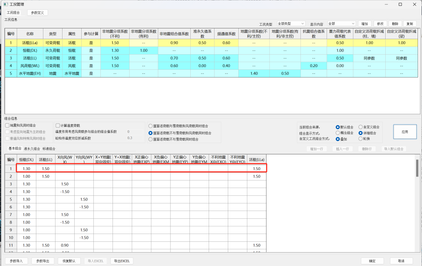Edit the 砼构件温度效应折减系数 value field
The image size is (422, 266).
pos(131,137)
